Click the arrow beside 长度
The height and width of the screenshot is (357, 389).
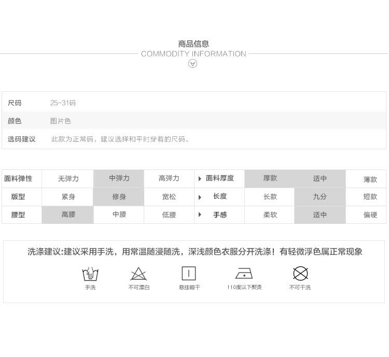pyautogui.click(x=200, y=197)
